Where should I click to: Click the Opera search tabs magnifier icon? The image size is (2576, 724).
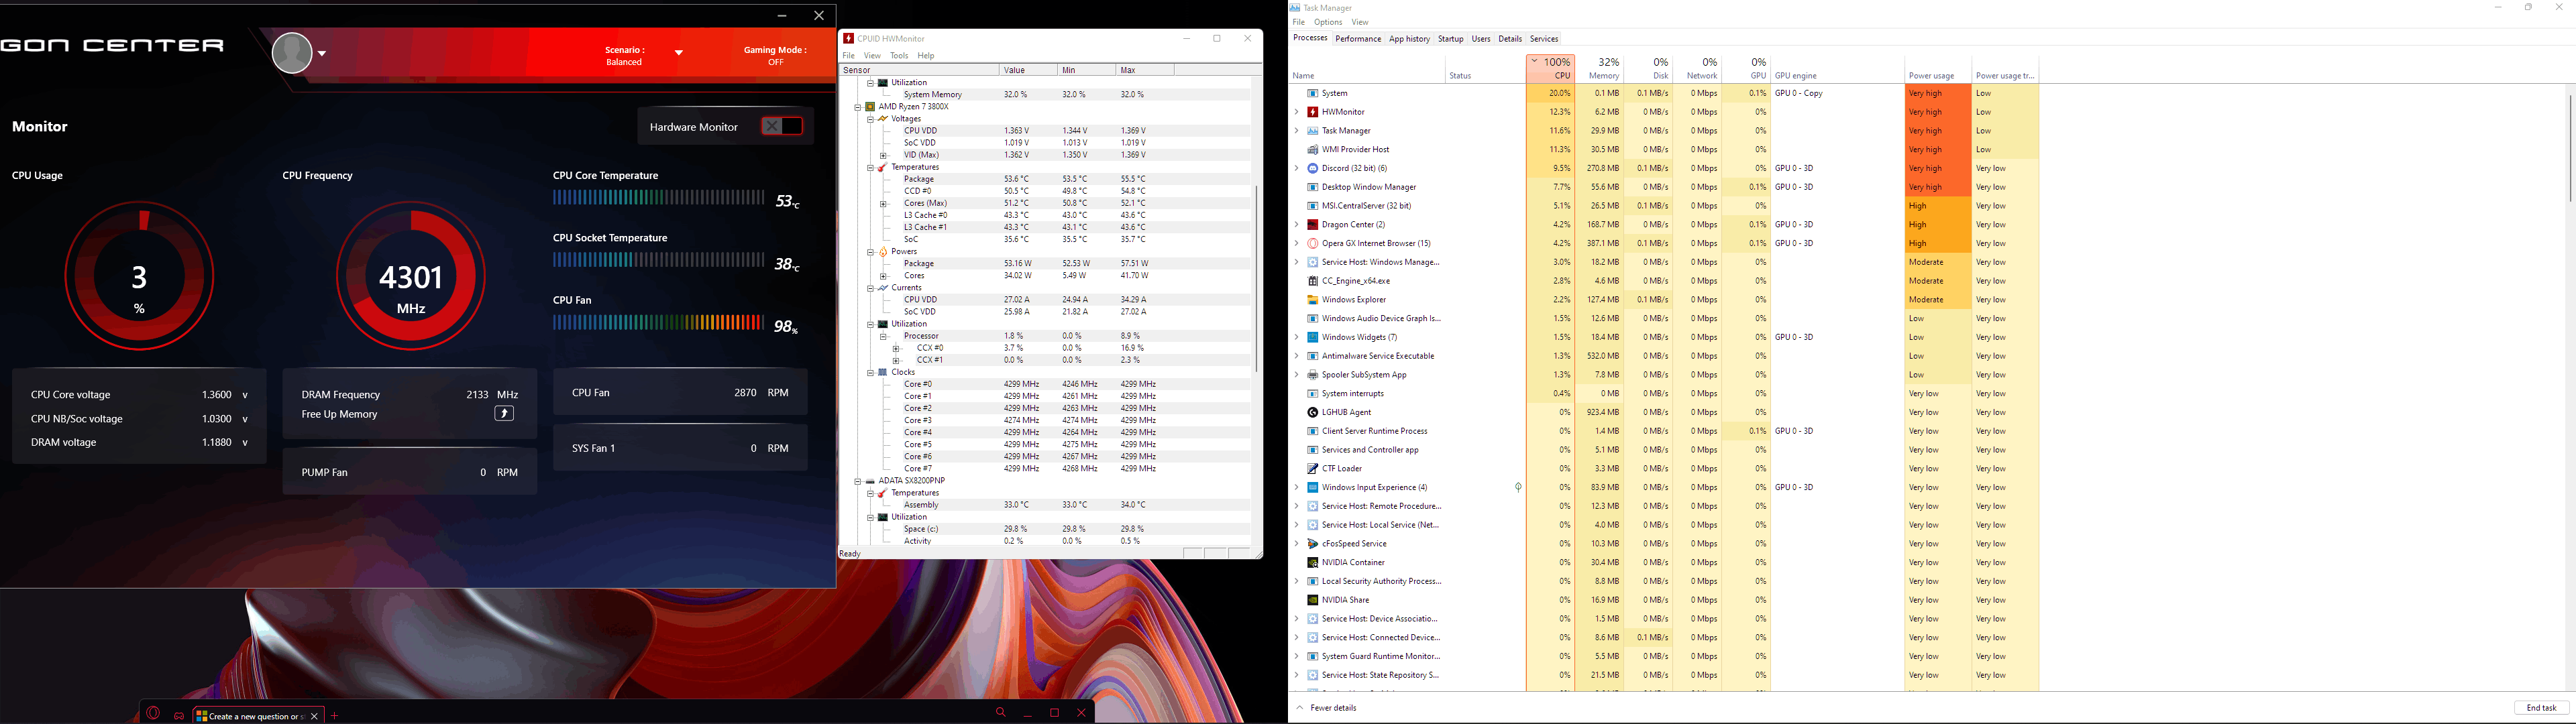[x=1000, y=713]
